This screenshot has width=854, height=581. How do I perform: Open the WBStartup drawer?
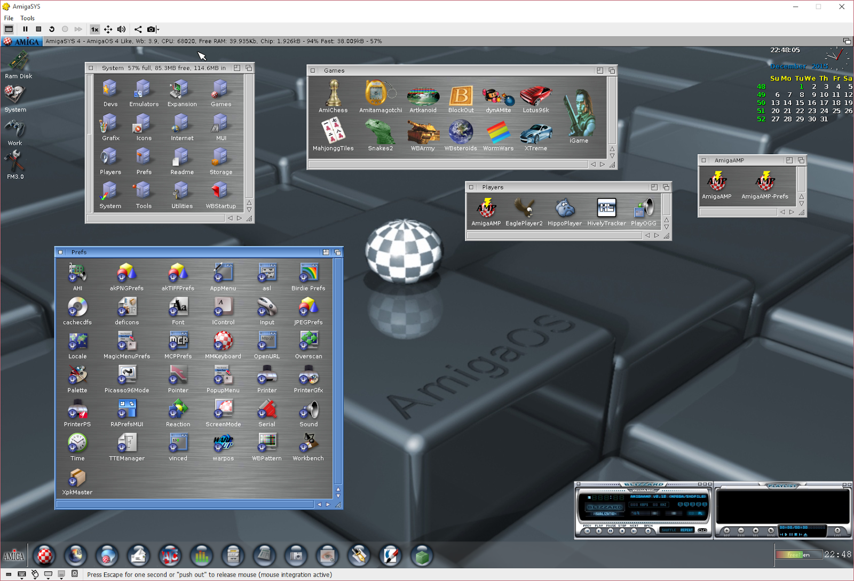pos(220,195)
